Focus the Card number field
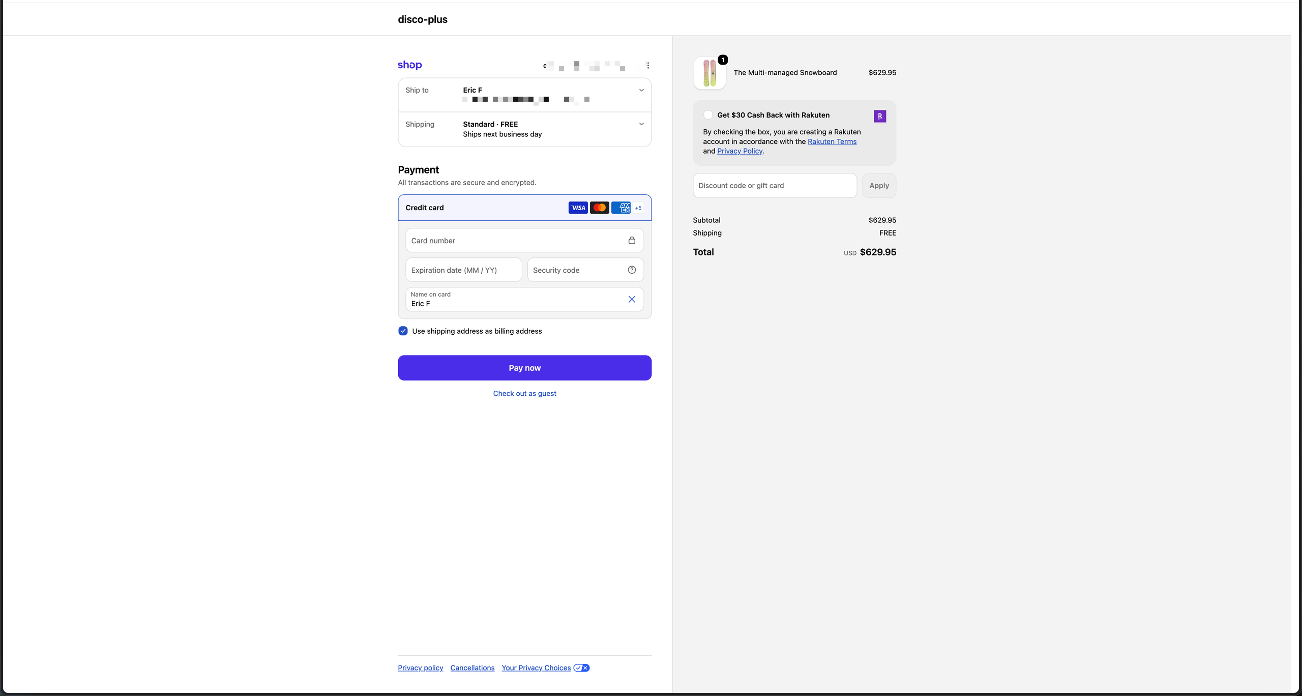Image resolution: width=1302 pixels, height=696 pixels. (x=524, y=240)
